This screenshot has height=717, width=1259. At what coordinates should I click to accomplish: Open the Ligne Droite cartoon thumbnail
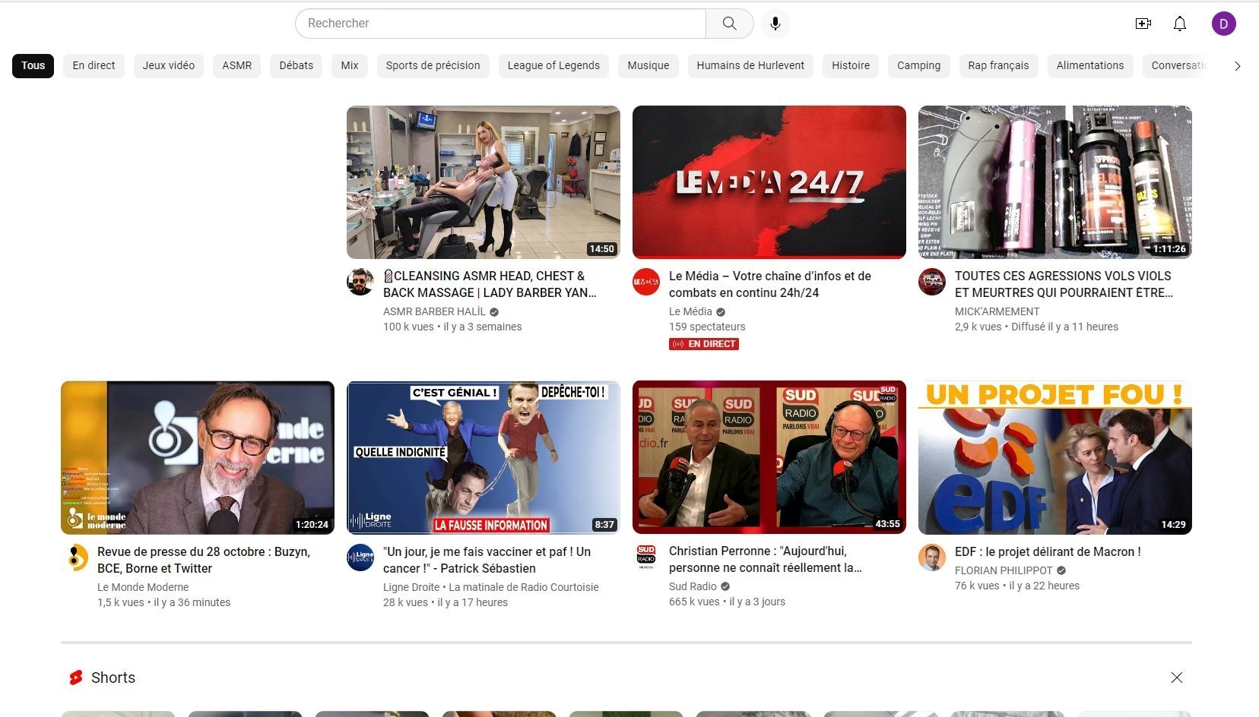[484, 458]
